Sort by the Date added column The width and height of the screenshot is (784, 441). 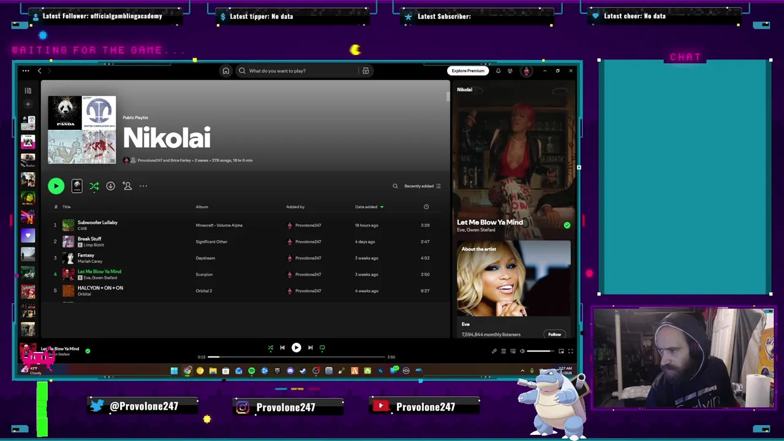(369, 207)
